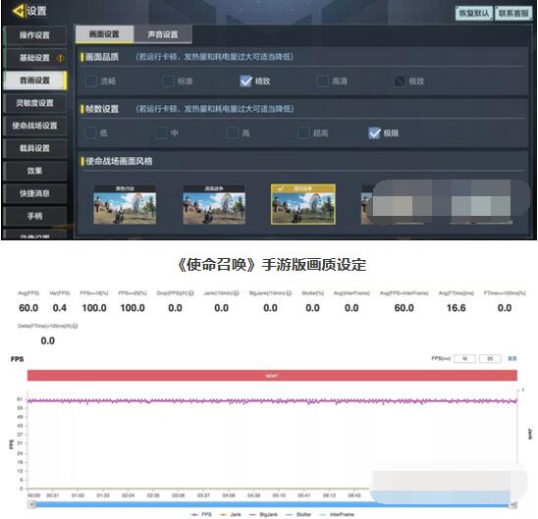The image size is (538, 519).
Task: Click the red label1 bar above chart
Action: pyautogui.click(x=272, y=376)
